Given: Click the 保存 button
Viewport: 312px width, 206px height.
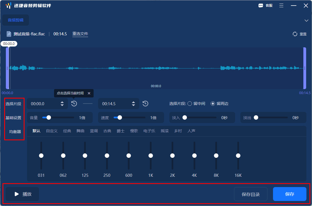Looking at the screenshot, I should tap(289, 194).
